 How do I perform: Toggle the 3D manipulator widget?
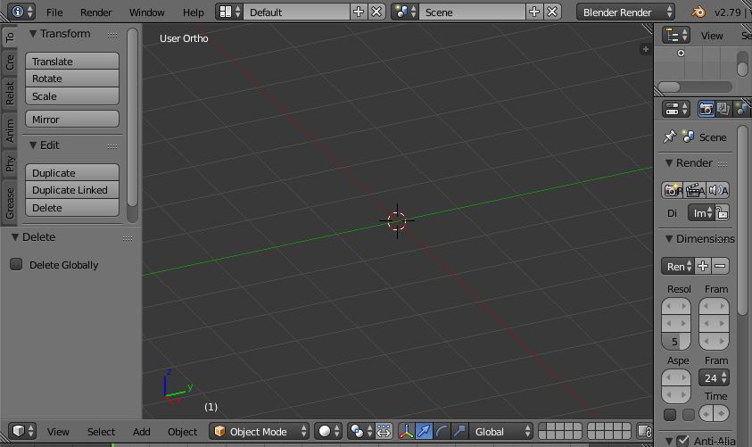(407, 431)
